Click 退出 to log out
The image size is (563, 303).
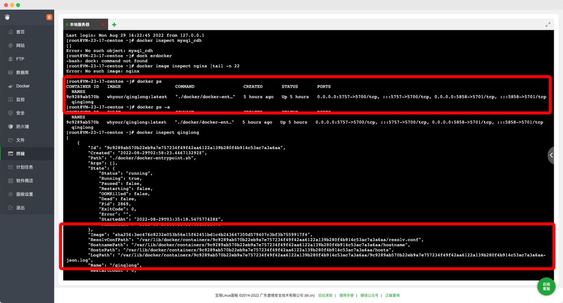(x=27, y=208)
